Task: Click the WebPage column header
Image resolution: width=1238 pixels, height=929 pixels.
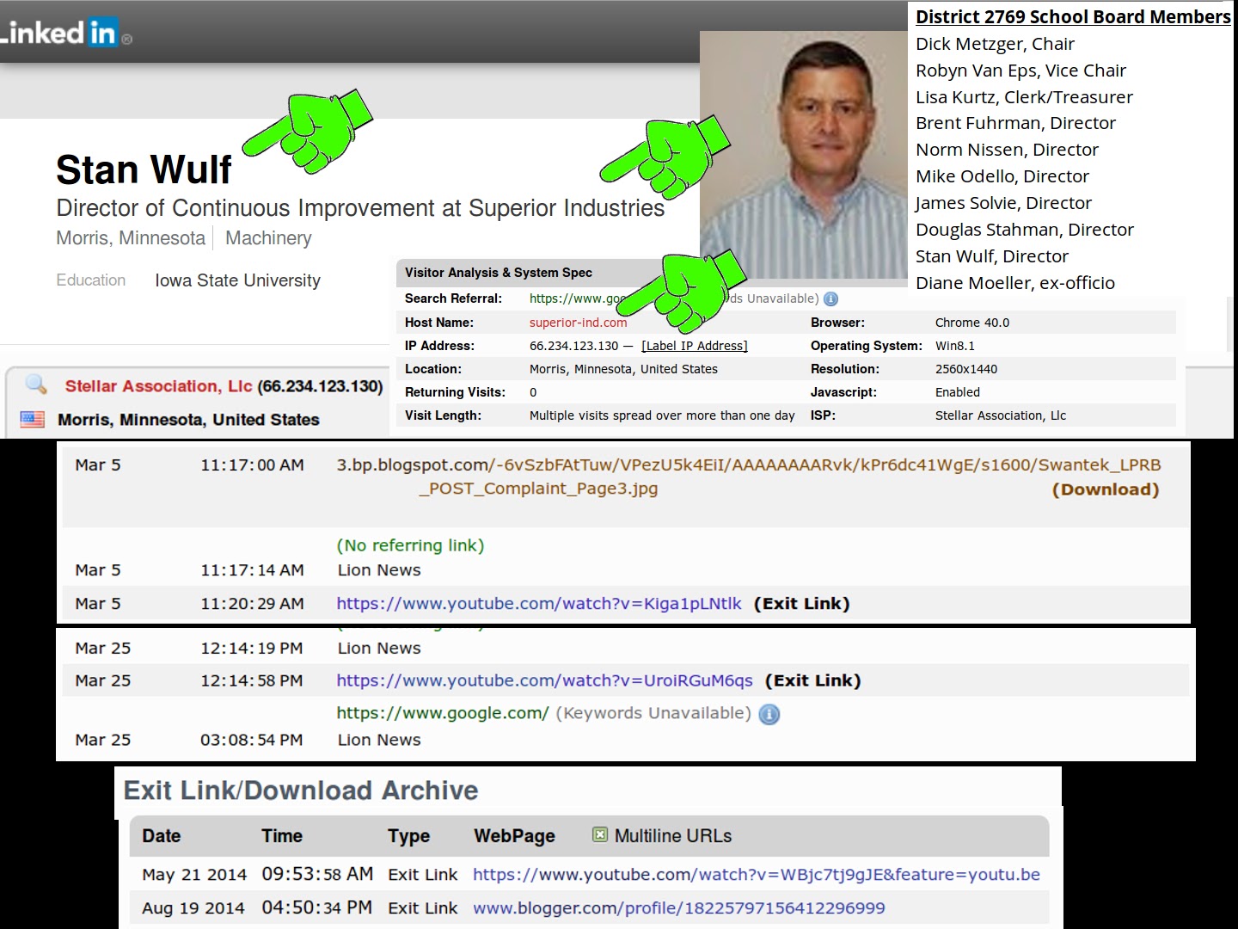Action: pos(514,836)
